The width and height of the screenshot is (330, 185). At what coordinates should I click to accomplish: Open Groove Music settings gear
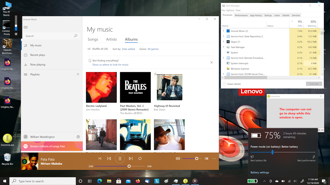click(78, 137)
